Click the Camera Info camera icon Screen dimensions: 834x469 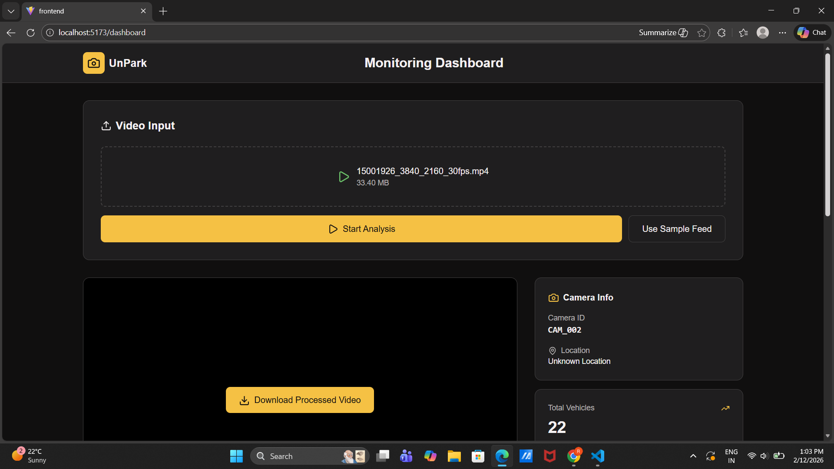(x=553, y=298)
